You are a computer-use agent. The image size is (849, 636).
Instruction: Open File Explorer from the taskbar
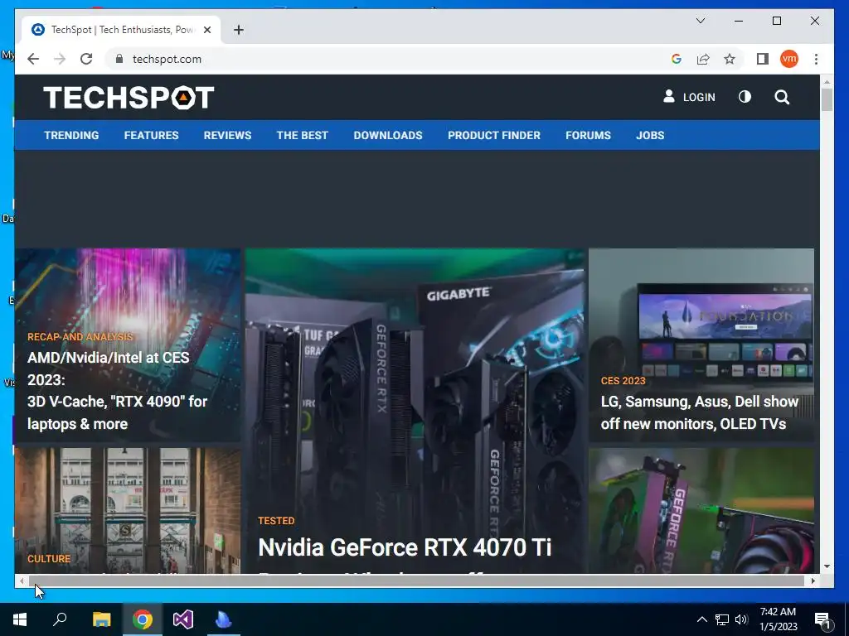point(101,619)
